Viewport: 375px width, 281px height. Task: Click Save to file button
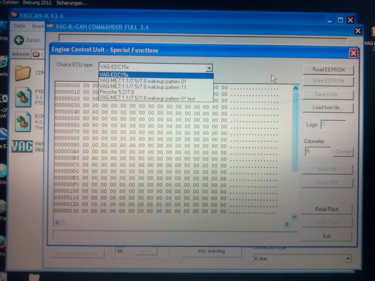[328, 94]
